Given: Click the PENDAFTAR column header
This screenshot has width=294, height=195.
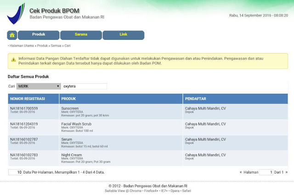Looking at the screenshot, I should 236,99.
